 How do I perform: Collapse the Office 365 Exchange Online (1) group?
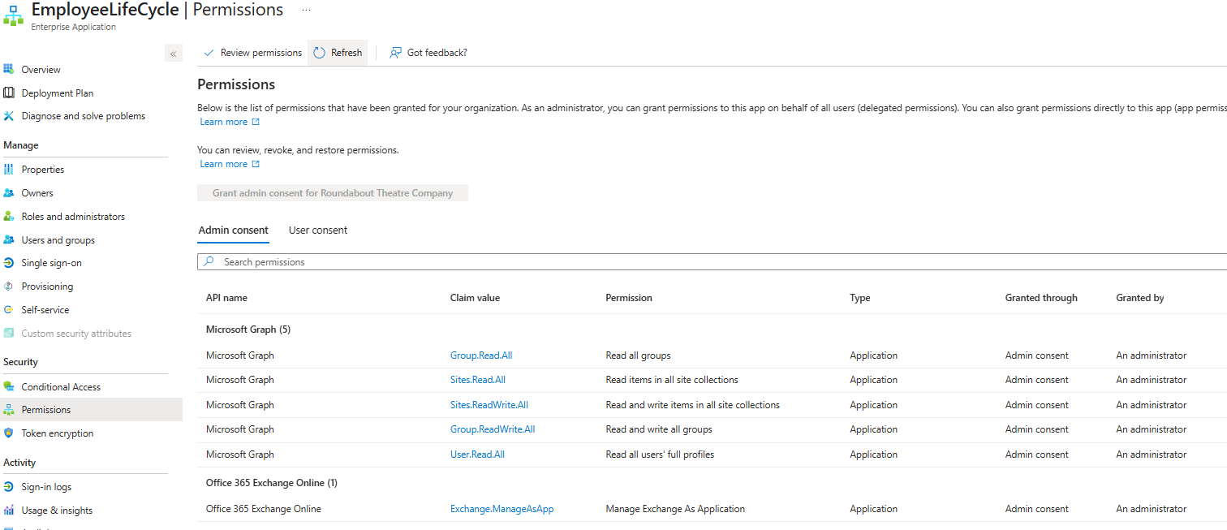pyautogui.click(x=272, y=483)
